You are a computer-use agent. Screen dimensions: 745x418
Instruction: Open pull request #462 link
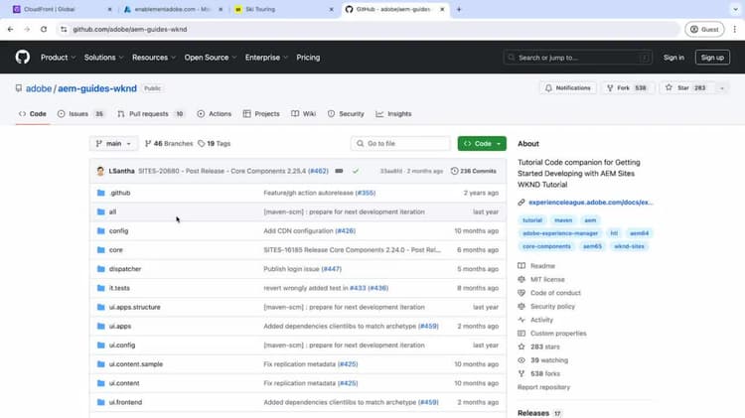318,171
